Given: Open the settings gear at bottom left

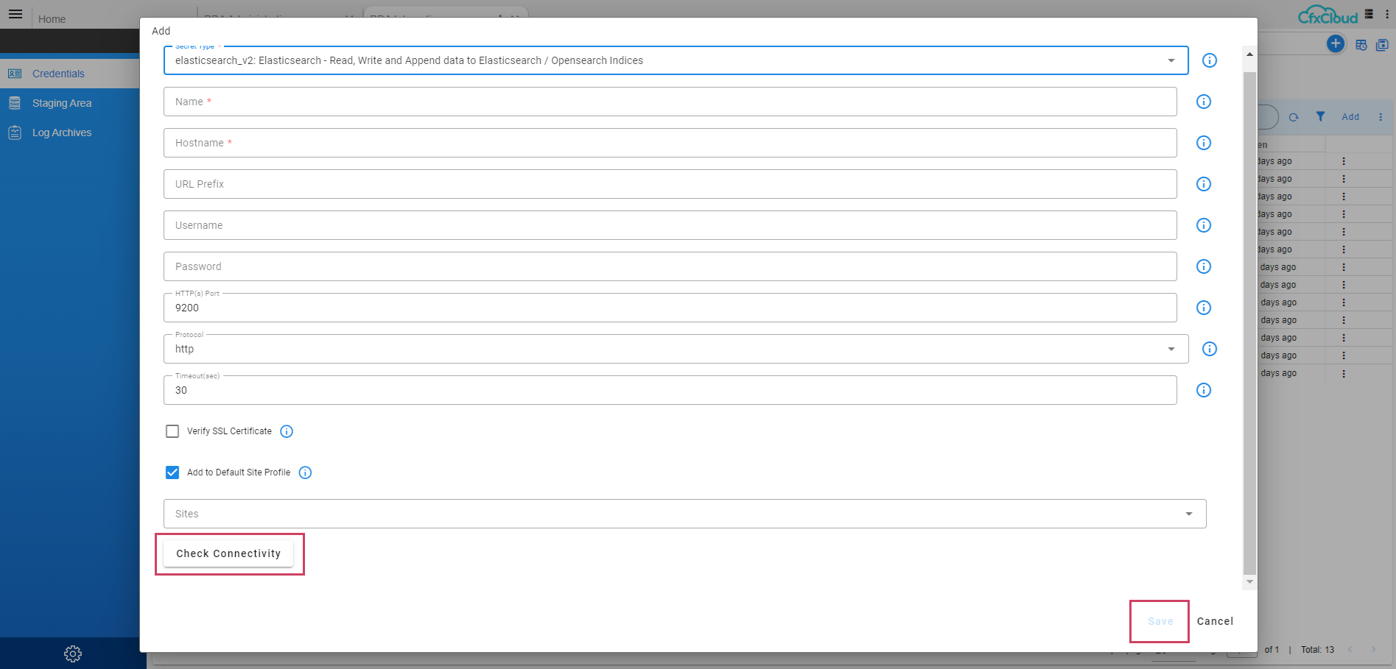Looking at the screenshot, I should (72, 654).
